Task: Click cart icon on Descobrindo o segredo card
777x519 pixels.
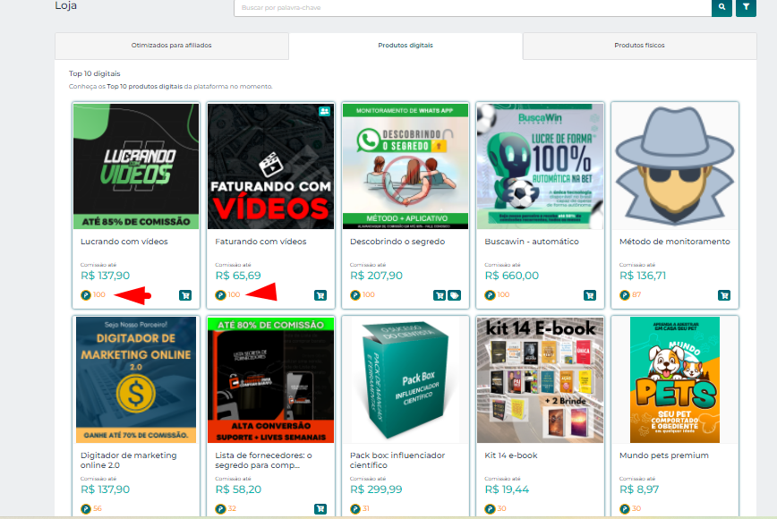Action: 439,295
